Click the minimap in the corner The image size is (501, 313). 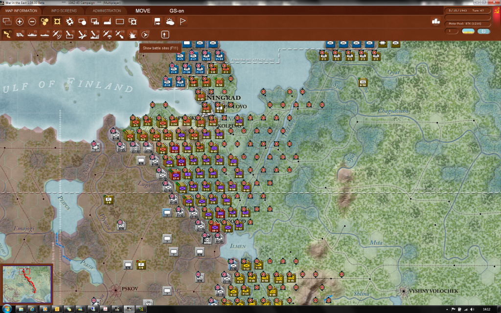coord(27,284)
